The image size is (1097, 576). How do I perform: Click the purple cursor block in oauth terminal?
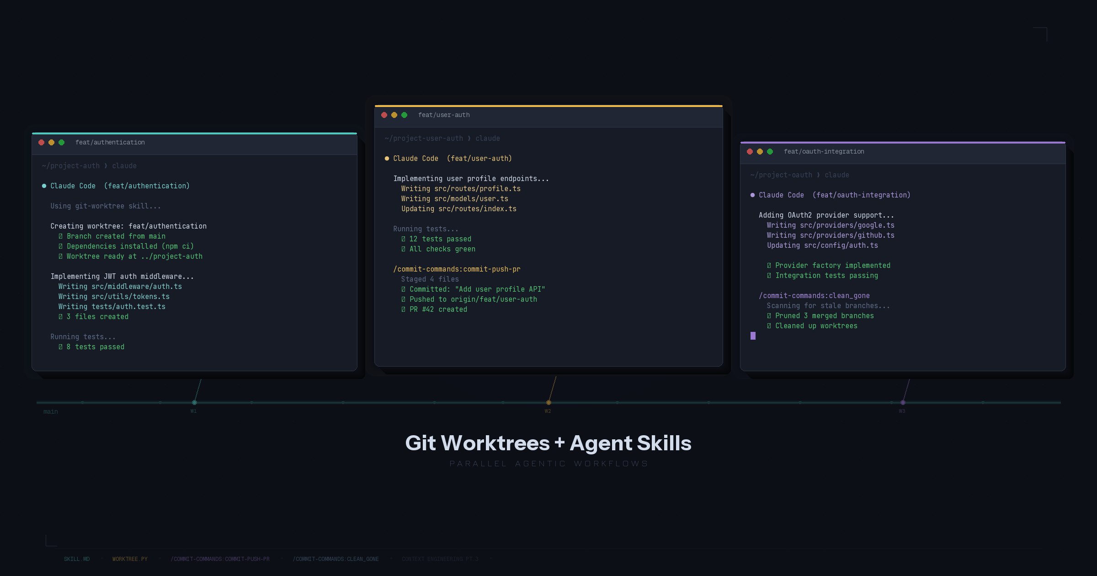(x=753, y=336)
